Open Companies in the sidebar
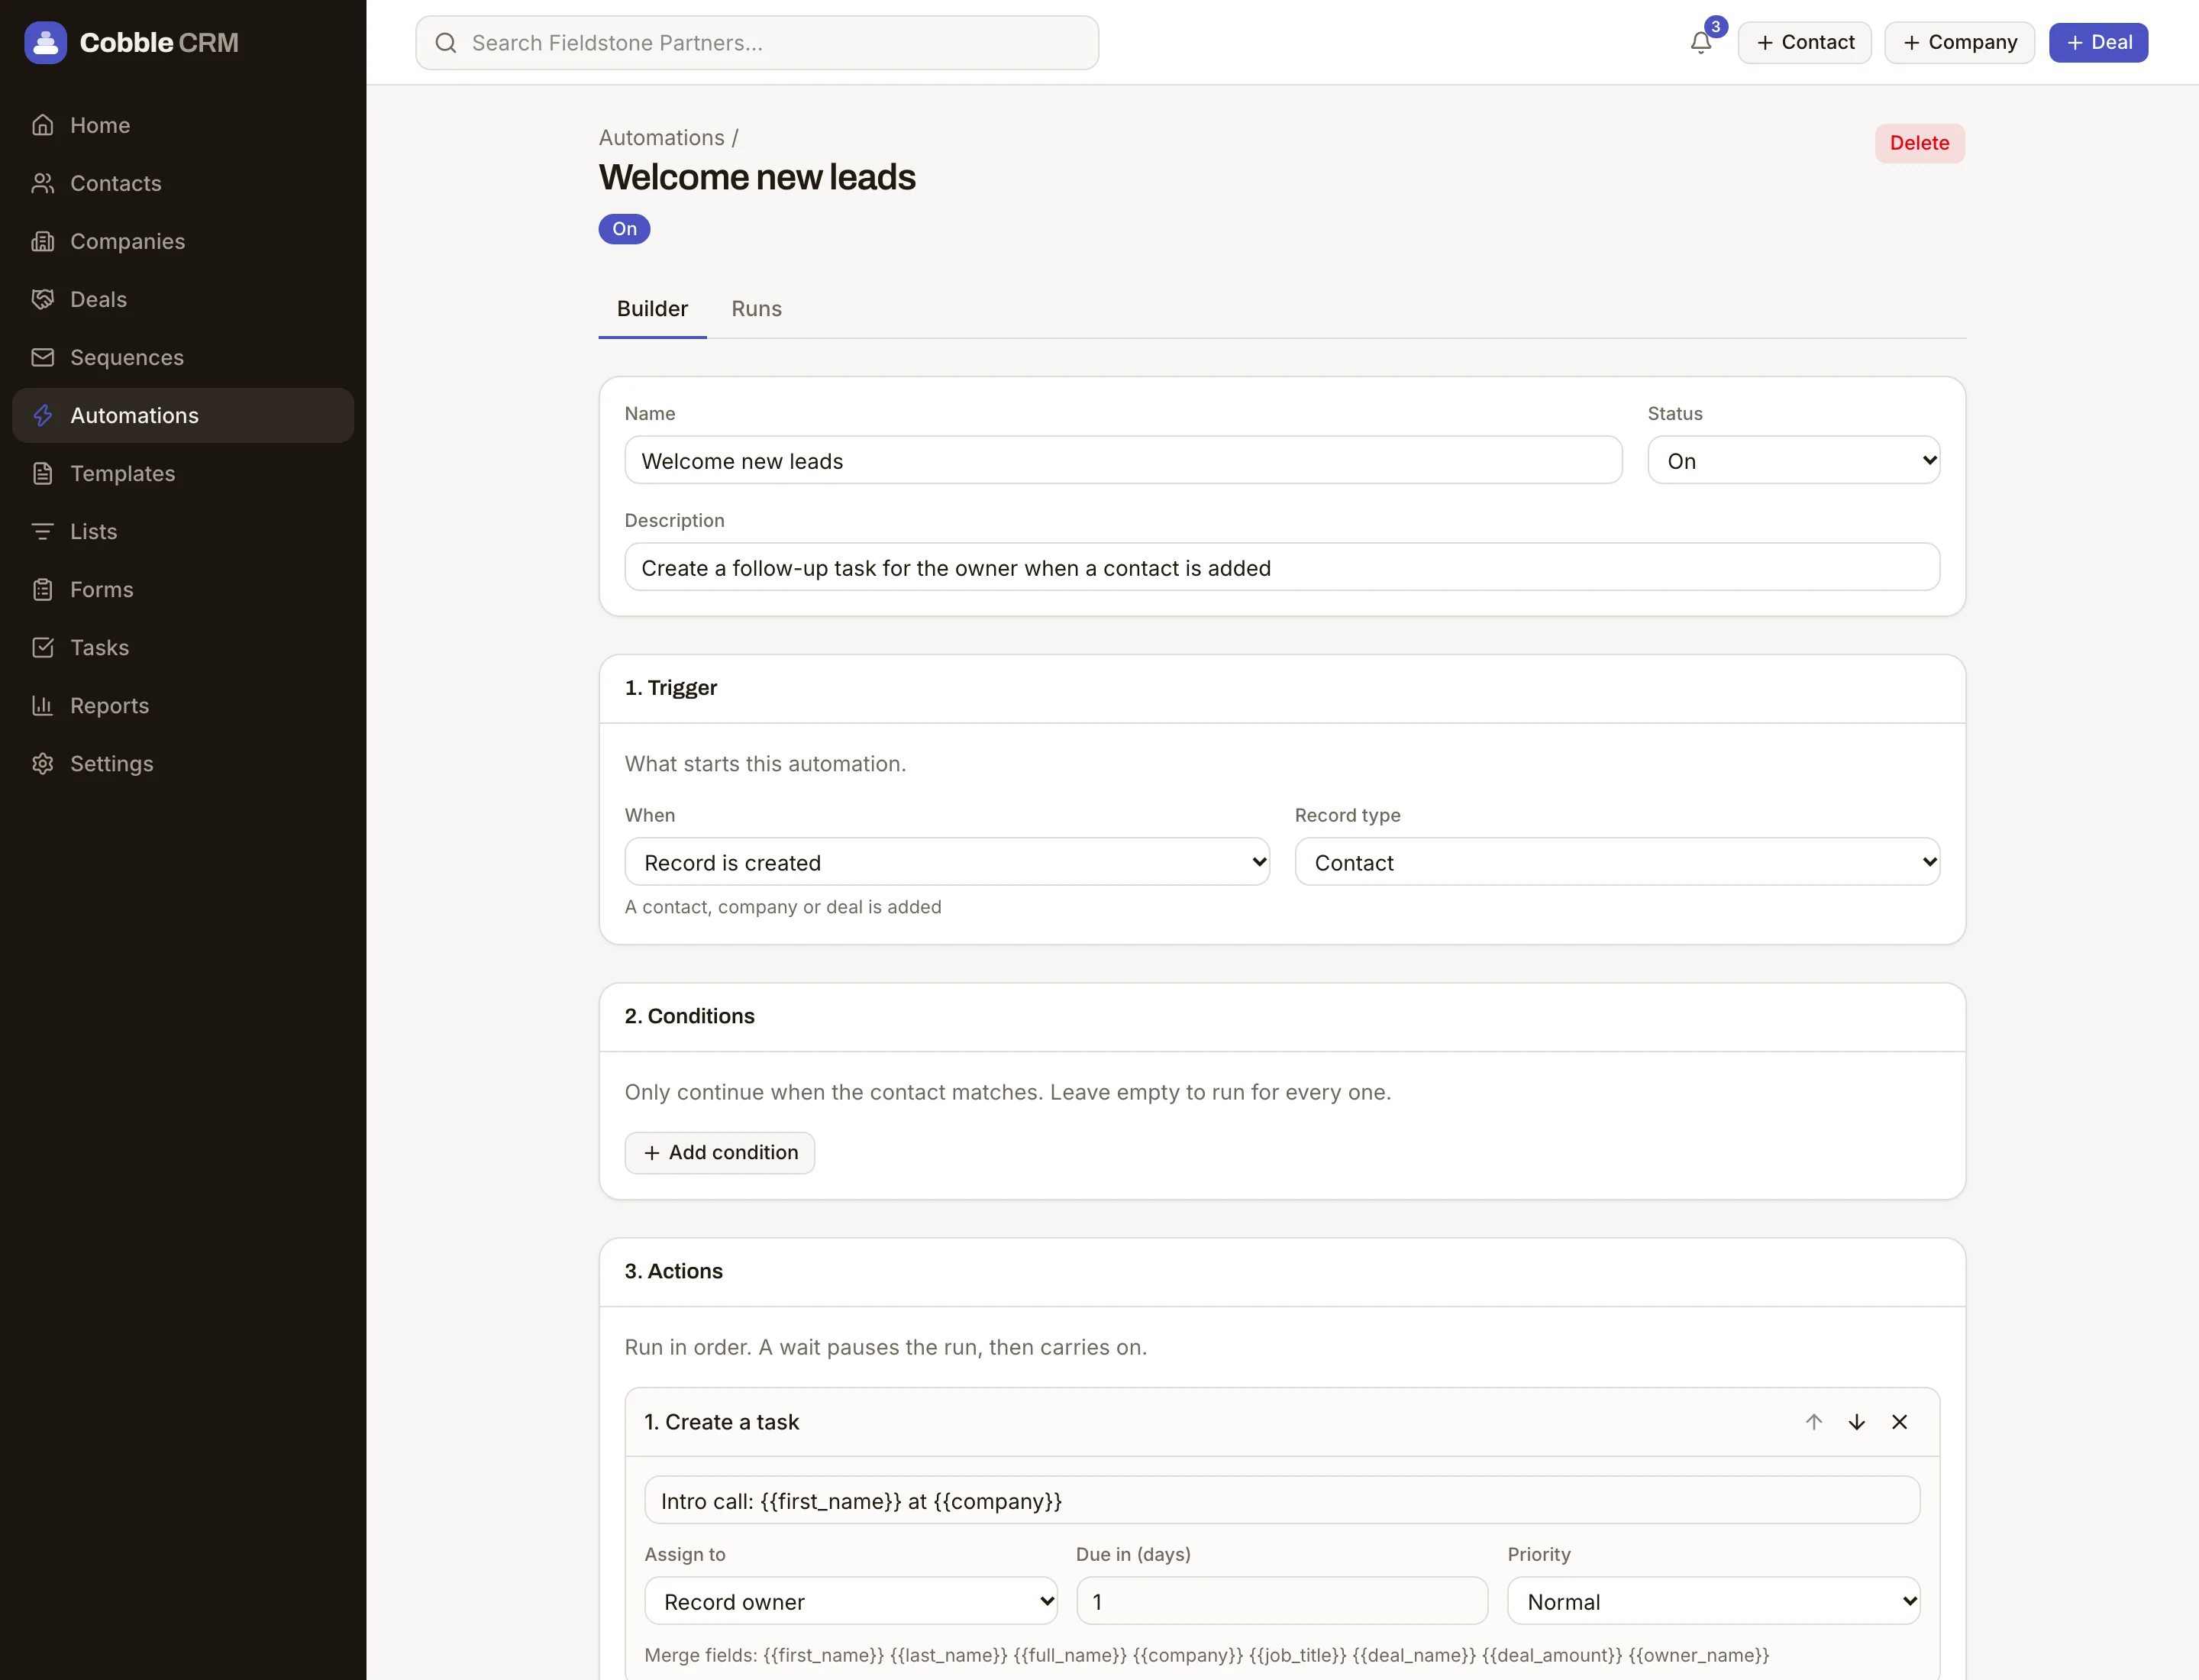The height and width of the screenshot is (1680, 2199). 183,241
